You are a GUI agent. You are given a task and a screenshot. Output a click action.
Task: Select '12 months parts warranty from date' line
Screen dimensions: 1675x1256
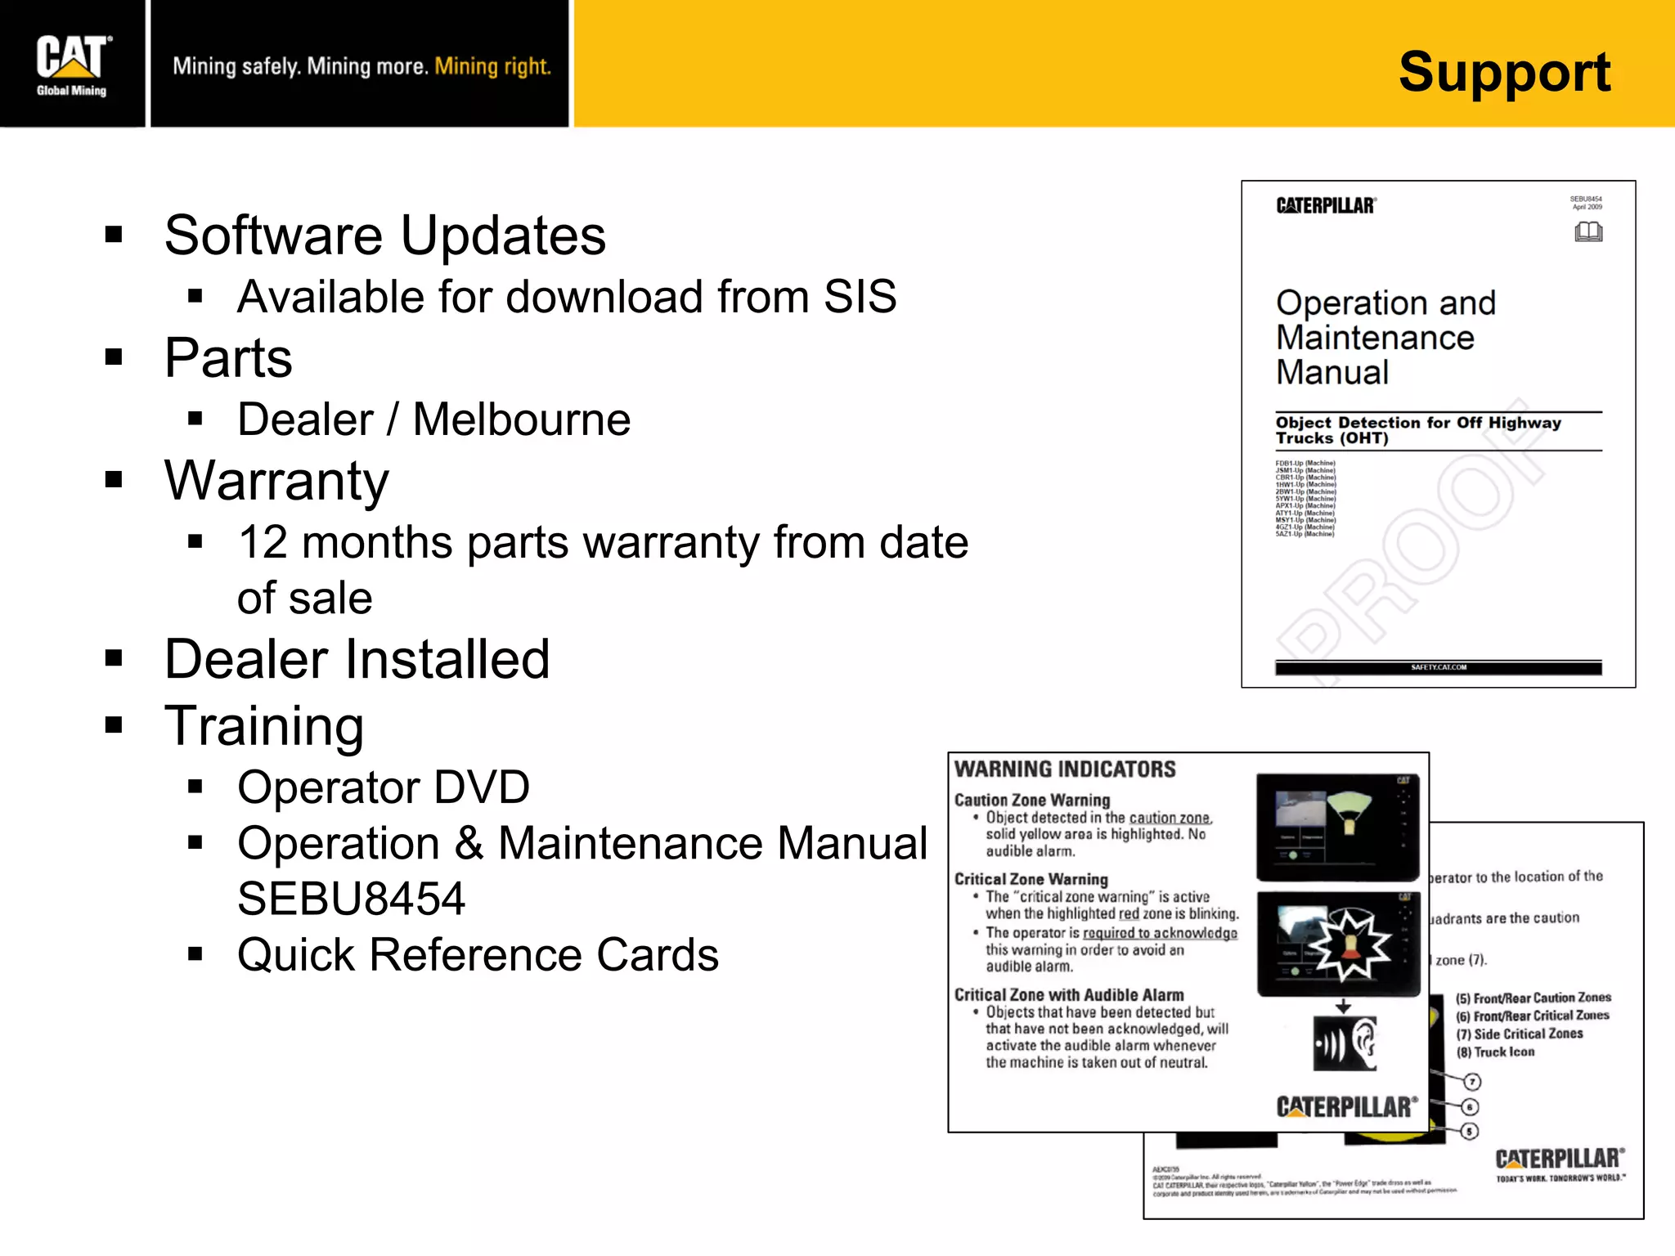tap(603, 542)
